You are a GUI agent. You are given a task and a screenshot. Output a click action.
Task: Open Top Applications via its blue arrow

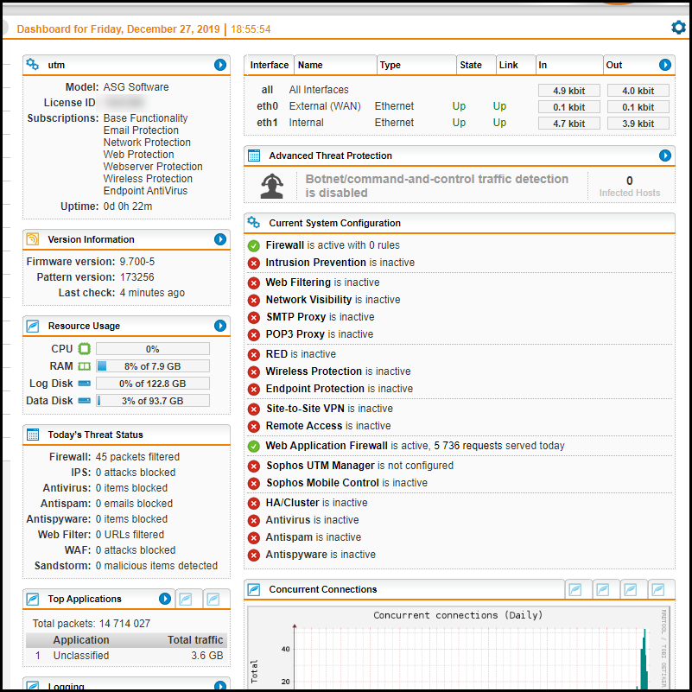tap(165, 599)
